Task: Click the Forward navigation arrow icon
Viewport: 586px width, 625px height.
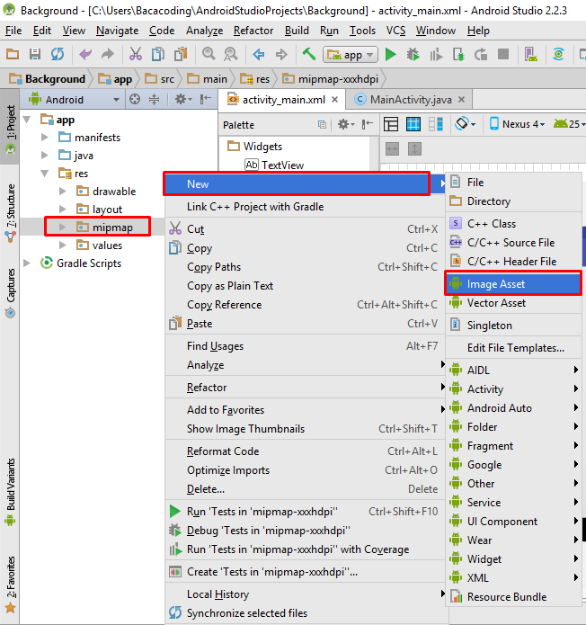Action: click(x=281, y=54)
